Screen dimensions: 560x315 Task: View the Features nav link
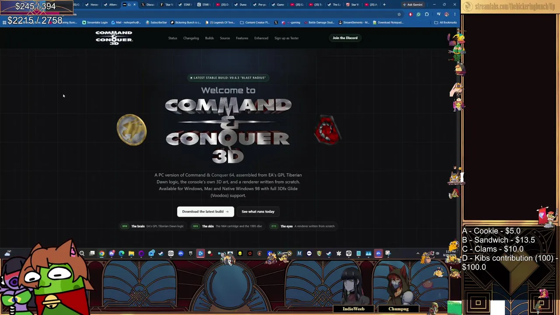click(242, 38)
